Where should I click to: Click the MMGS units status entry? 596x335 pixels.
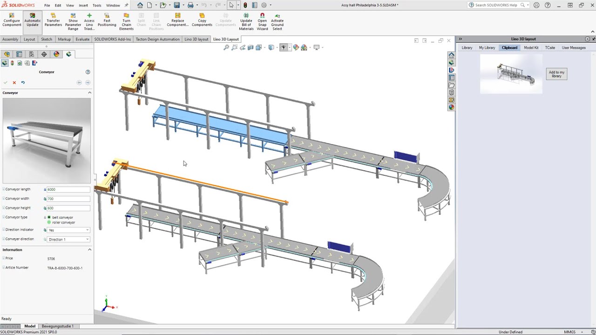[x=569, y=332]
